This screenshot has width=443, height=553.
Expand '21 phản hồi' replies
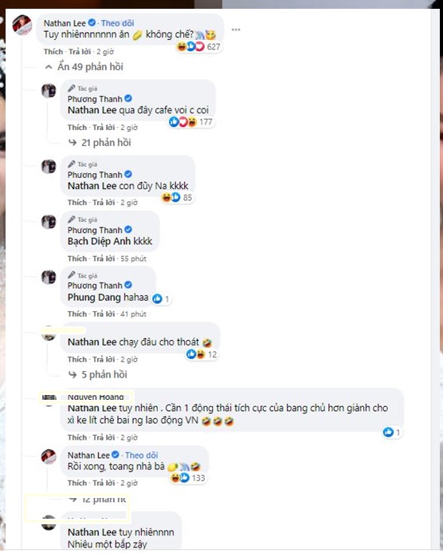click(x=100, y=143)
